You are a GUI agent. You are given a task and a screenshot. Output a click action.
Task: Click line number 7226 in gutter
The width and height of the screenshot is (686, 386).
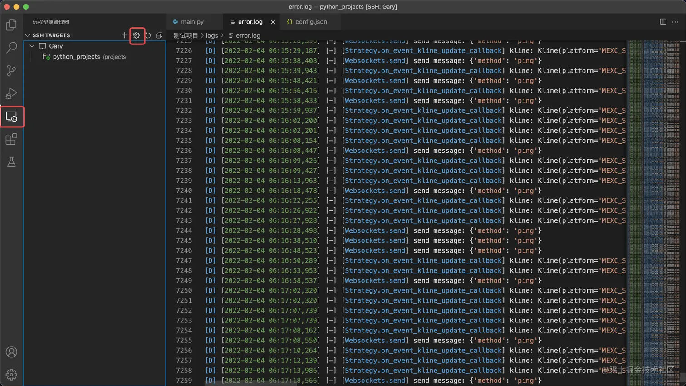184,51
